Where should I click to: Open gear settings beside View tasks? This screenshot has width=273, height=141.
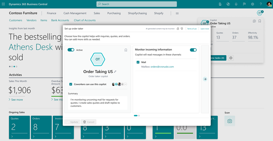(231, 58)
